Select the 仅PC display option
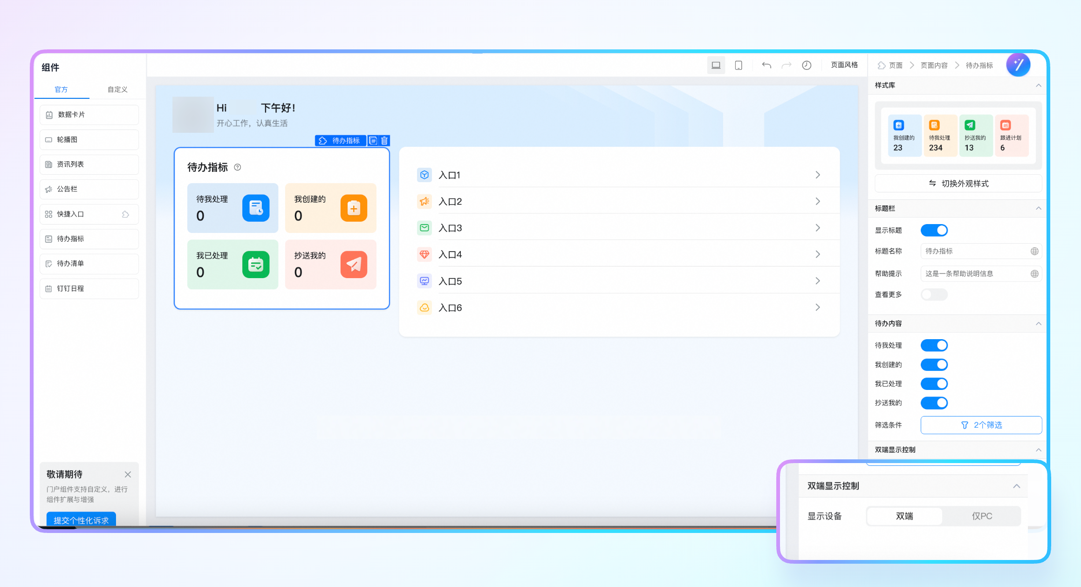This screenshot has width=1081, height=587. click(x=982, y=516)
